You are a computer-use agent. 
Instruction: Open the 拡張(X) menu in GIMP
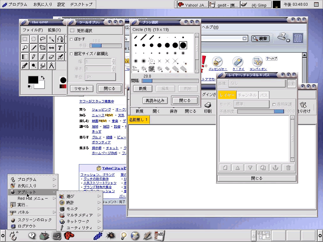(x=55, y=30)
